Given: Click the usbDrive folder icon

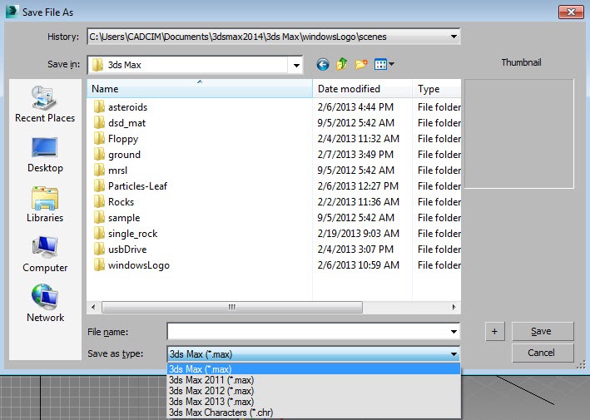Looking at the screenshot, I should 99,249.
